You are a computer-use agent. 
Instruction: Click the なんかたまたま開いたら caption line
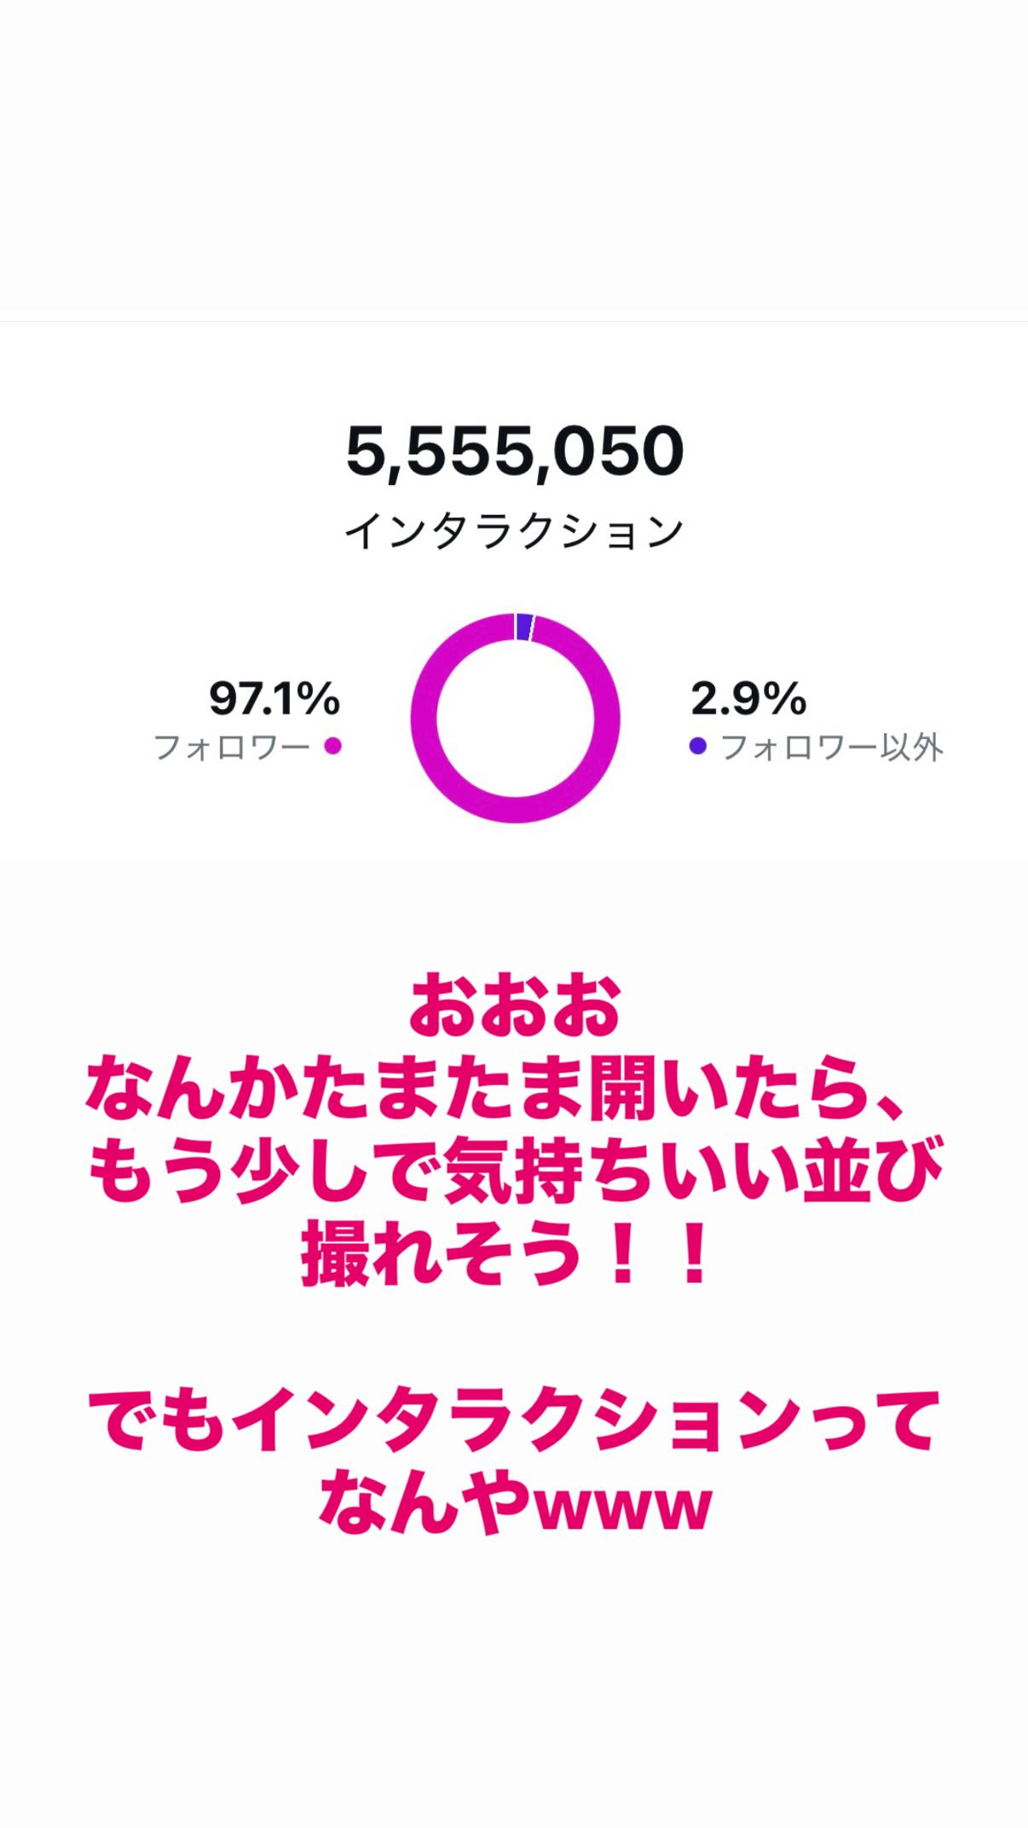tap(494, 1087)
